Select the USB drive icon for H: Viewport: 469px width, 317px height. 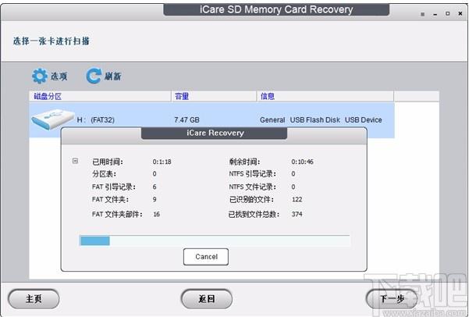point(52,119)
